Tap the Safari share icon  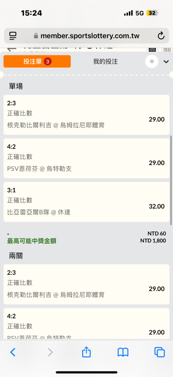click(x=86, y=352)
